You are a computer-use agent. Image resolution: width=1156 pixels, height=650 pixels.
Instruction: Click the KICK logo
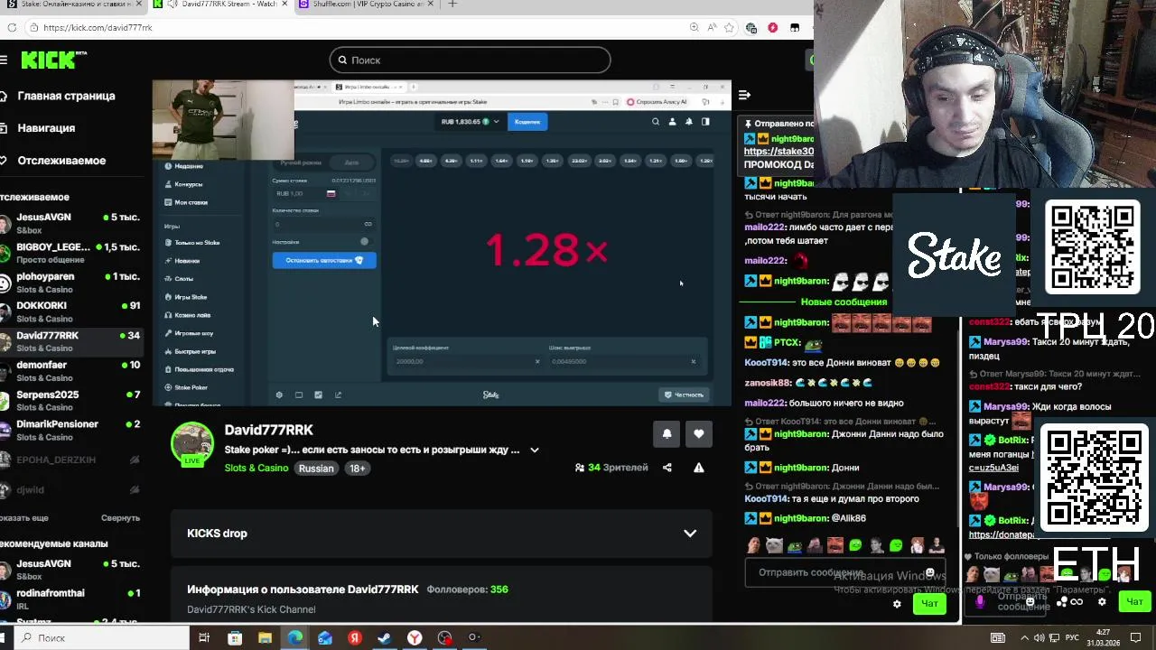pos(54,60)
